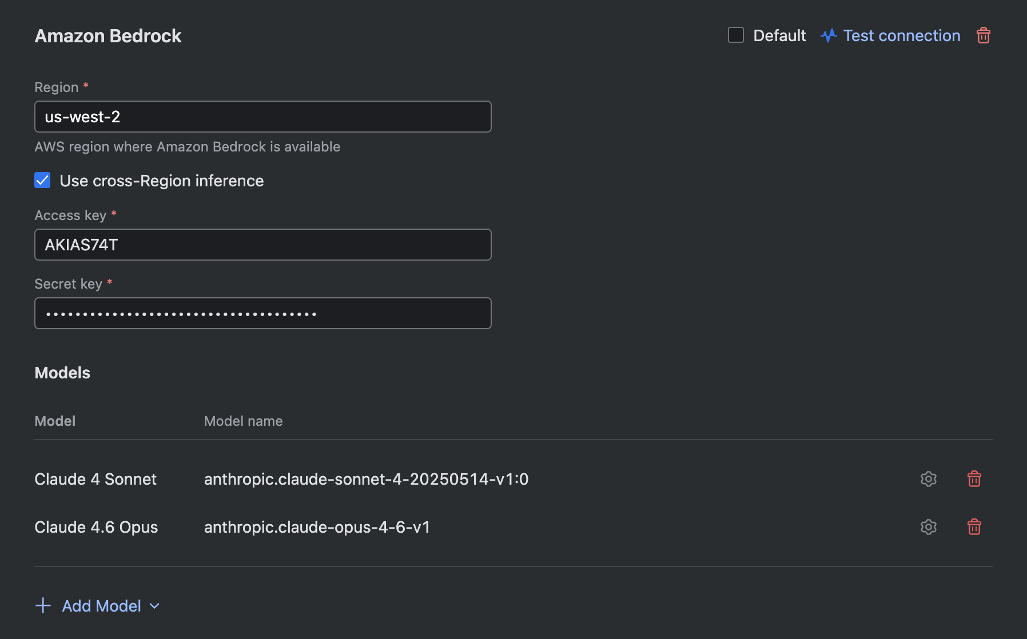Open settings gear for Claude 4 Sonnet

[x=929, y=479]
